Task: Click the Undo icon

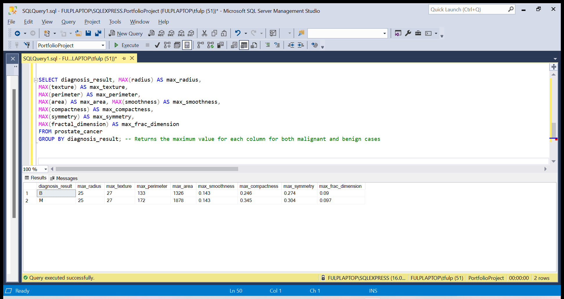Action: 238,33
